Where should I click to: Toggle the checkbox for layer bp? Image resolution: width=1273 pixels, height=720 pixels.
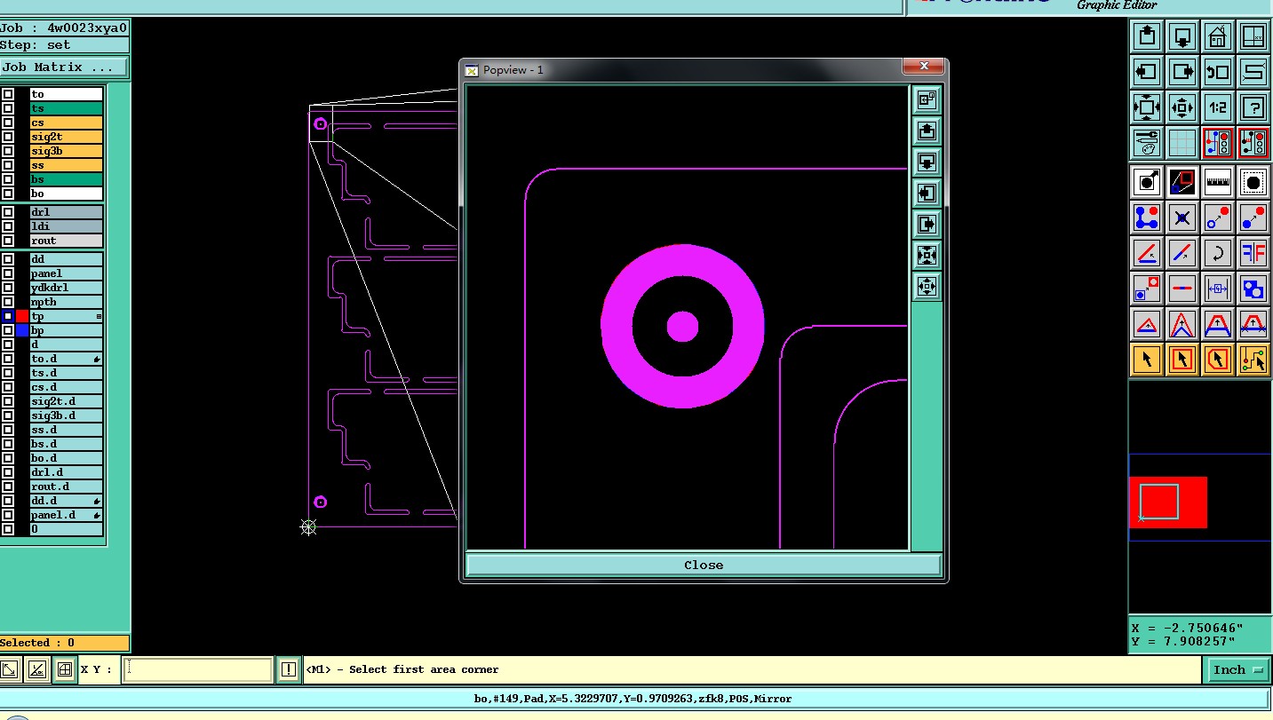tap(7, 330)
